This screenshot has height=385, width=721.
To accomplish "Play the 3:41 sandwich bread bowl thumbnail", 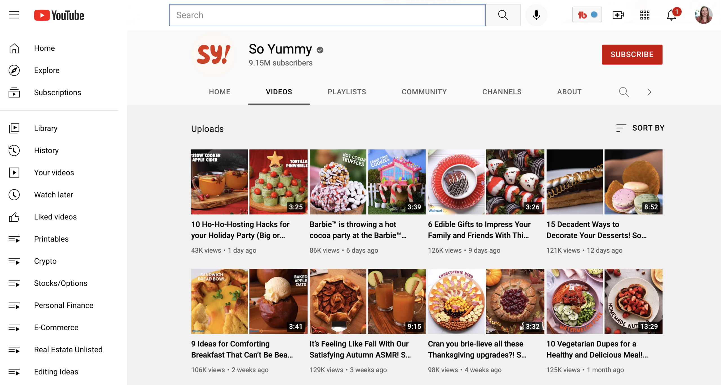I will [x=249, y=301].
